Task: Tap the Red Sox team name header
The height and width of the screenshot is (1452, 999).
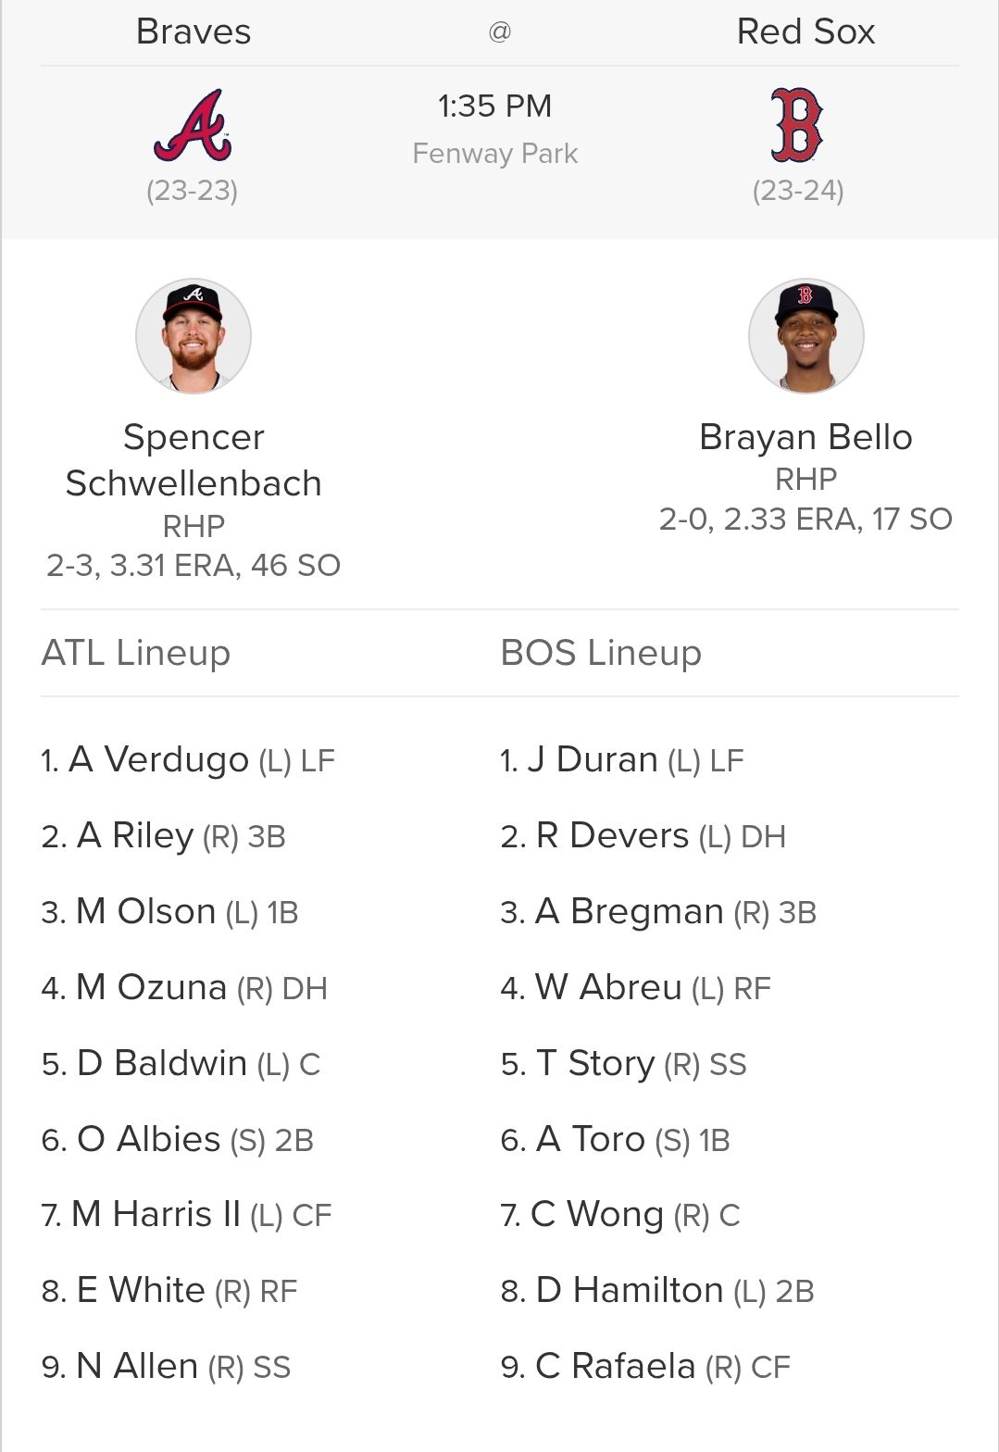Action: (805, 31)
